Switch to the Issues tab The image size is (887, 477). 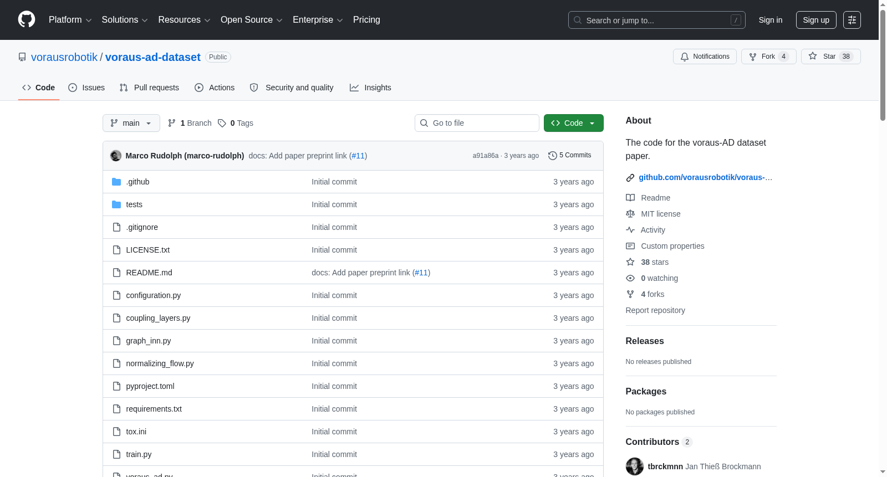(x=86, y=88)
